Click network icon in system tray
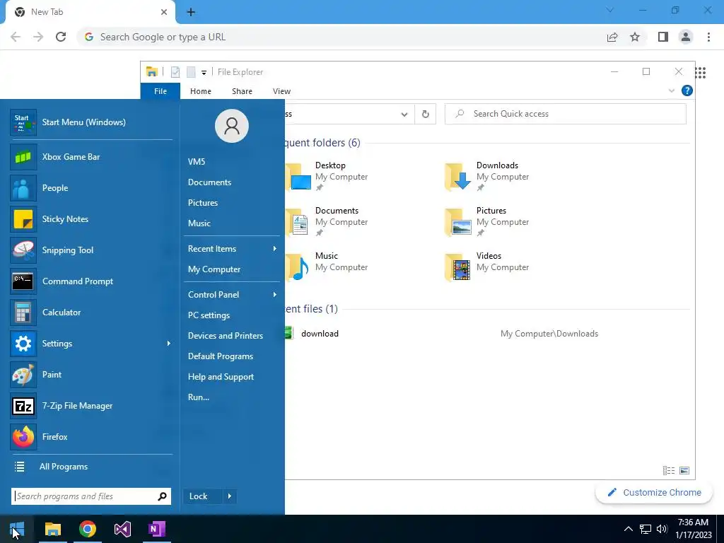This screenshot has height=543, width=724. (x=645, y=529)
